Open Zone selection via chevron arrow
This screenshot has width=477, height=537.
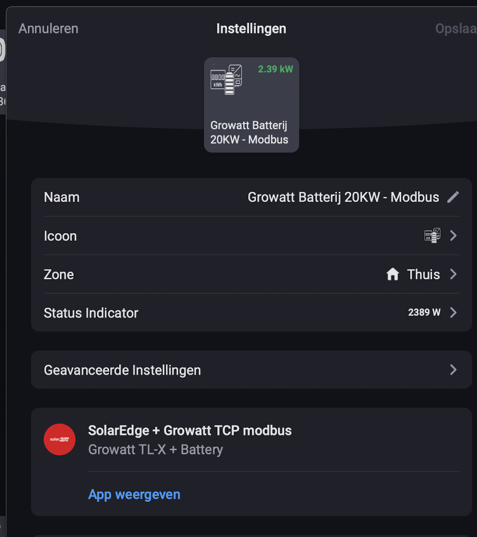point(453,274)
